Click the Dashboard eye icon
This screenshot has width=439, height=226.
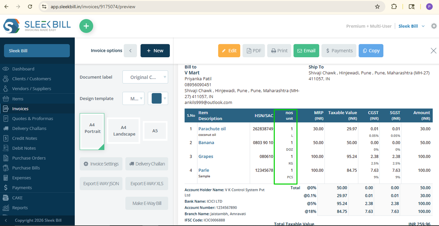click(x=5, y=69)
